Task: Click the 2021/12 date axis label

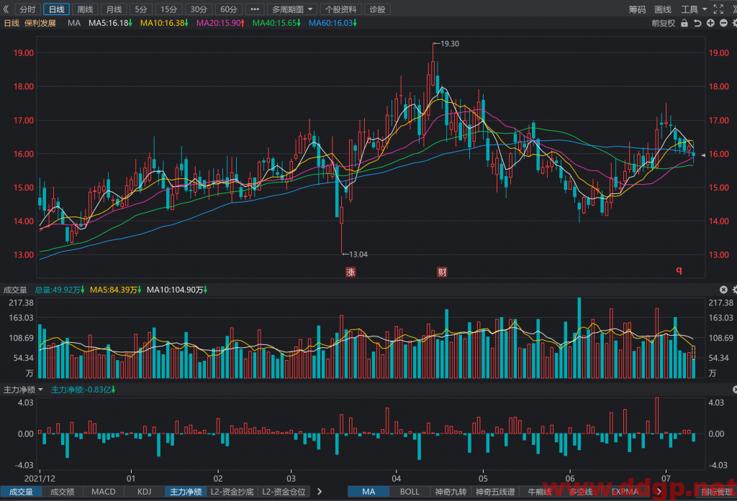Action: point(40,479)
